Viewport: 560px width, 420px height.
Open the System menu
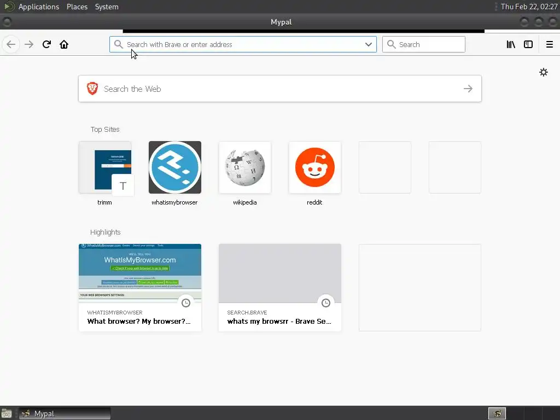[107, 7]
